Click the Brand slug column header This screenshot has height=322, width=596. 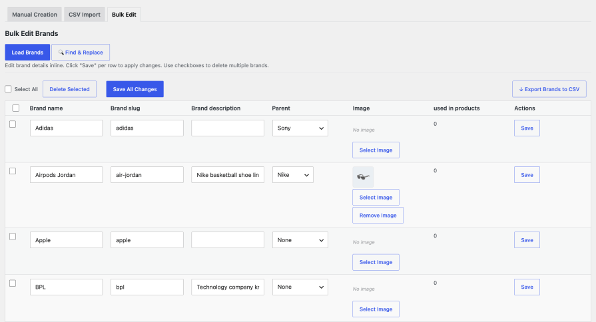[x=125, y=108]
